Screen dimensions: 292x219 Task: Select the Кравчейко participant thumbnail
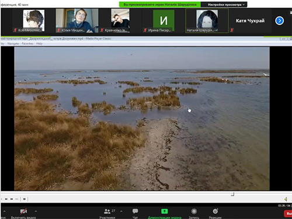click(120, 20)
